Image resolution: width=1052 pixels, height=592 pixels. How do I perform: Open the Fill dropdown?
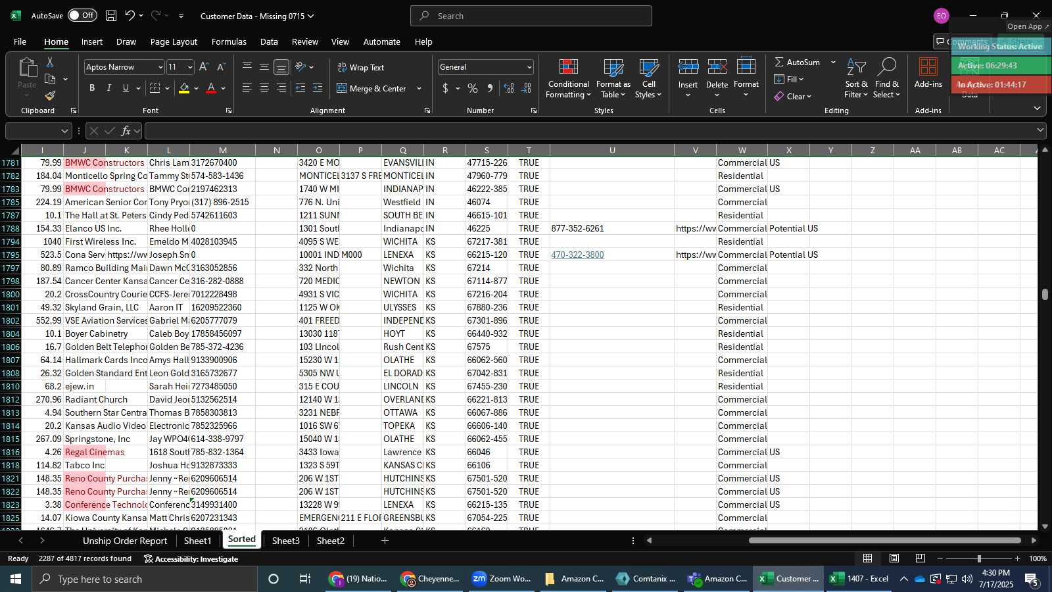tap(789, 79)
